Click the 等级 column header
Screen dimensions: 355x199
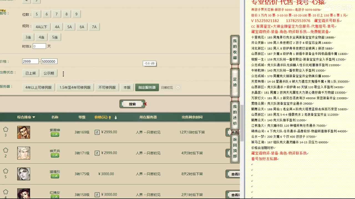tap(82, 117)
